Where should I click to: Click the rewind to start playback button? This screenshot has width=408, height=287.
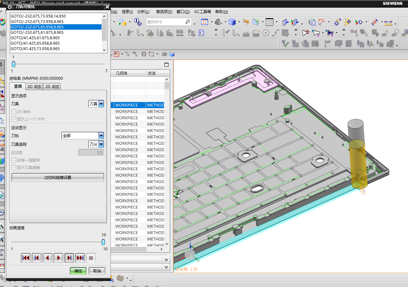click(x=26, y=258)
